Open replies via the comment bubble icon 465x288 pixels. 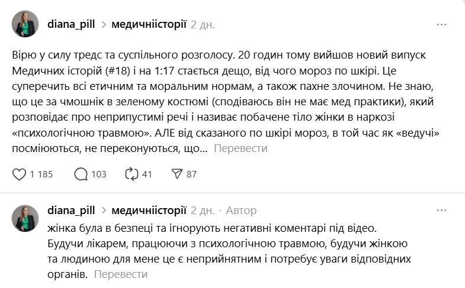[x=81, y=174]
